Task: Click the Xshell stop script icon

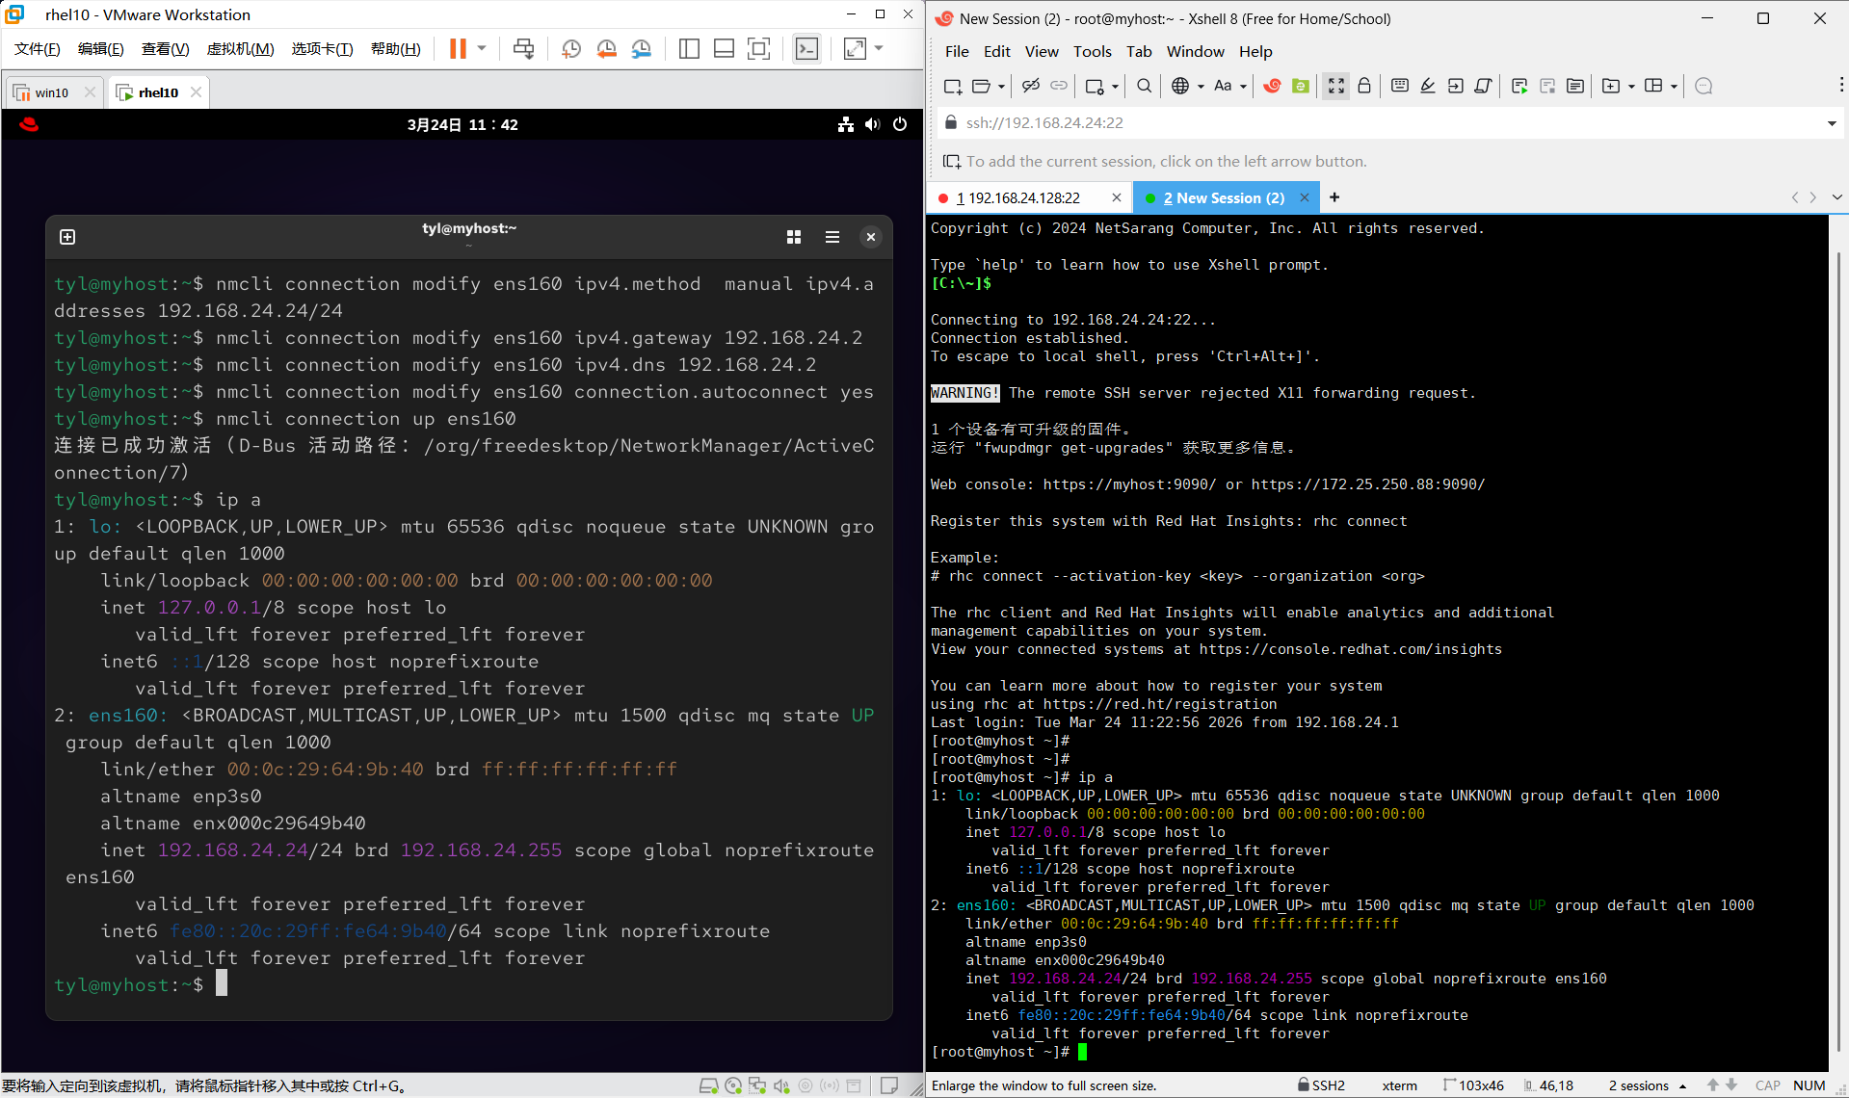Action: coord(1547,86)
